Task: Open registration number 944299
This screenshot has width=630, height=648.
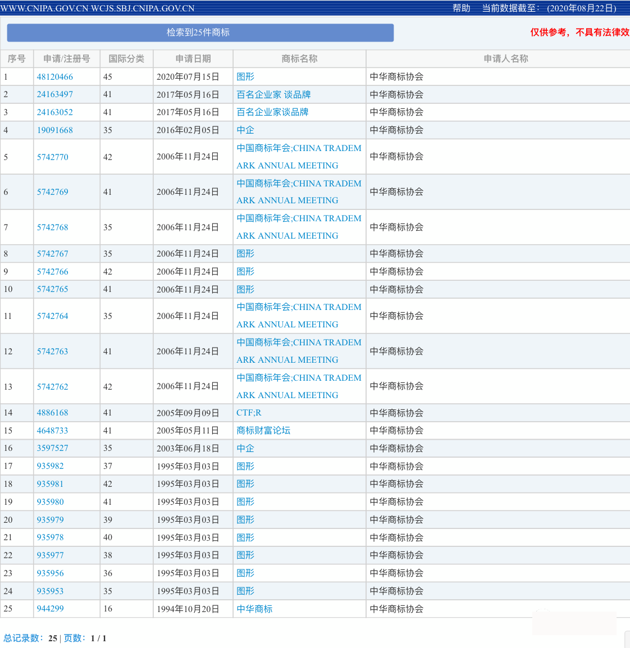Action: pos(50,609)
